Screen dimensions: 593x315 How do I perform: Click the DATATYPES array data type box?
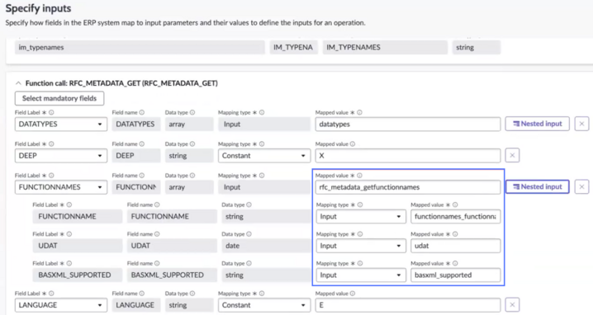coord(189,125)
